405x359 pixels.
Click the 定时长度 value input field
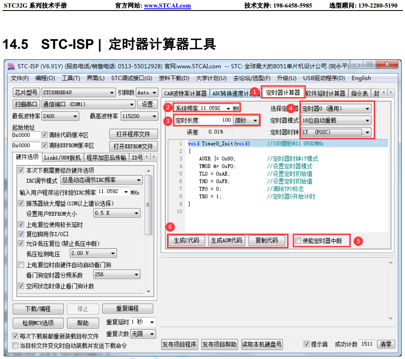click(x=216, y=120)
